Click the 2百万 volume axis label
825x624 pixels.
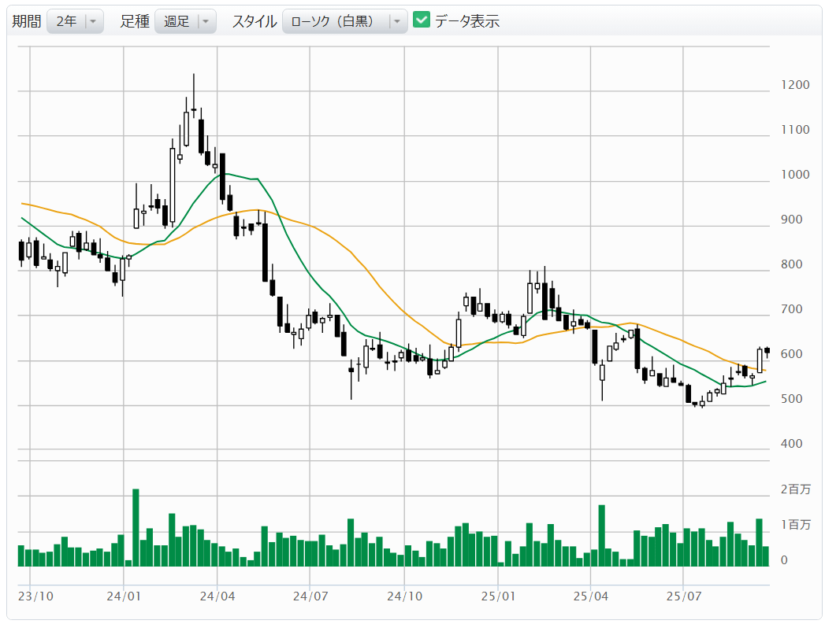click(x=794, y=489)
